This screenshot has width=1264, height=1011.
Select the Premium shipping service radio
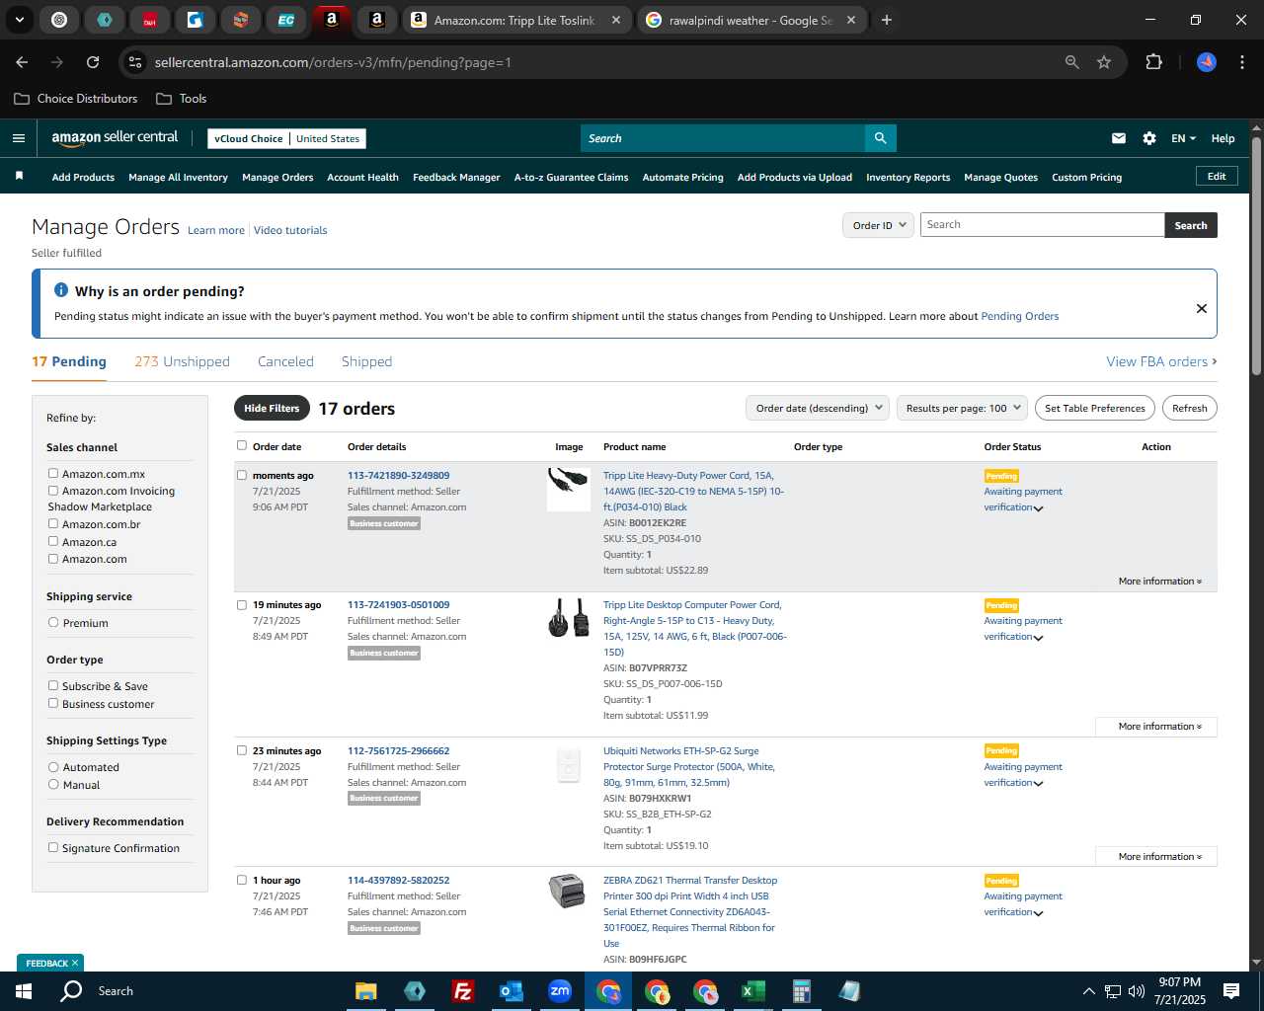tap(53, 622)
